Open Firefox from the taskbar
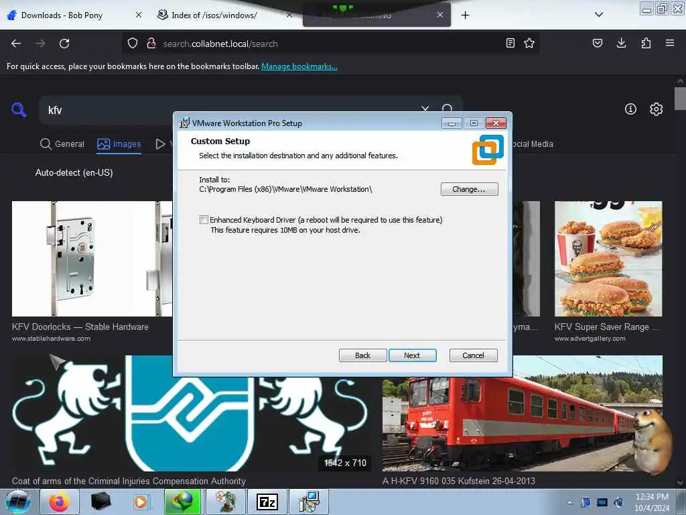 point(60,502)
